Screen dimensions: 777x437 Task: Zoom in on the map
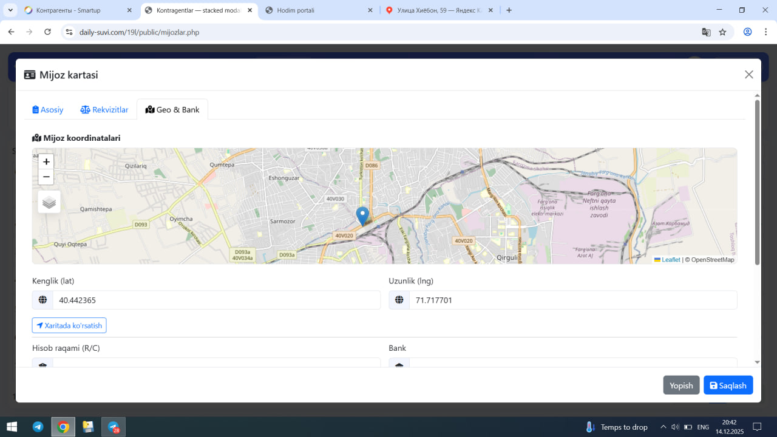point(46,161)
